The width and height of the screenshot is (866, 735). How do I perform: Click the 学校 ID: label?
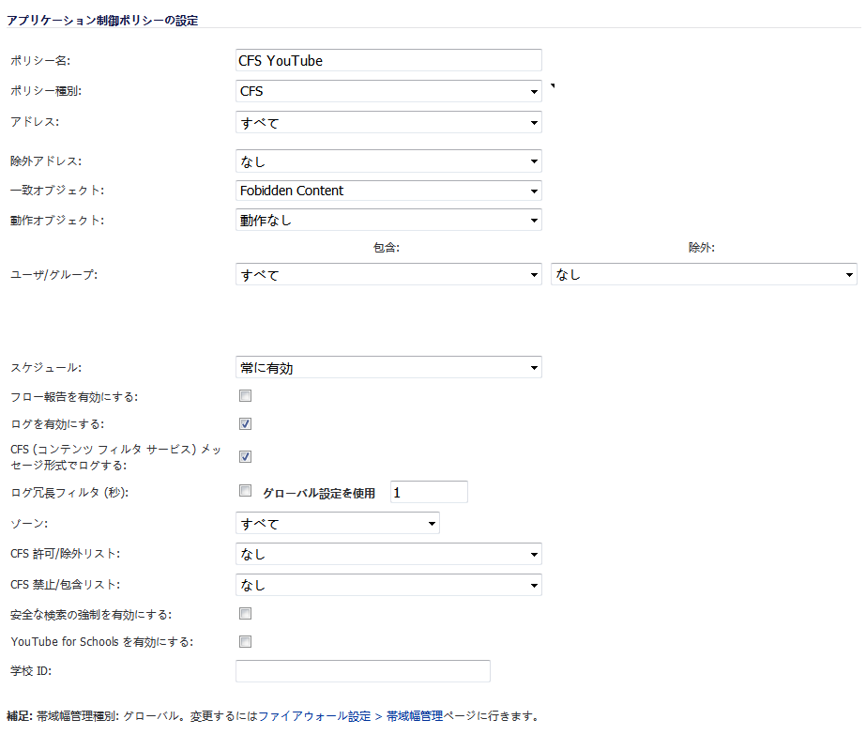31,671
